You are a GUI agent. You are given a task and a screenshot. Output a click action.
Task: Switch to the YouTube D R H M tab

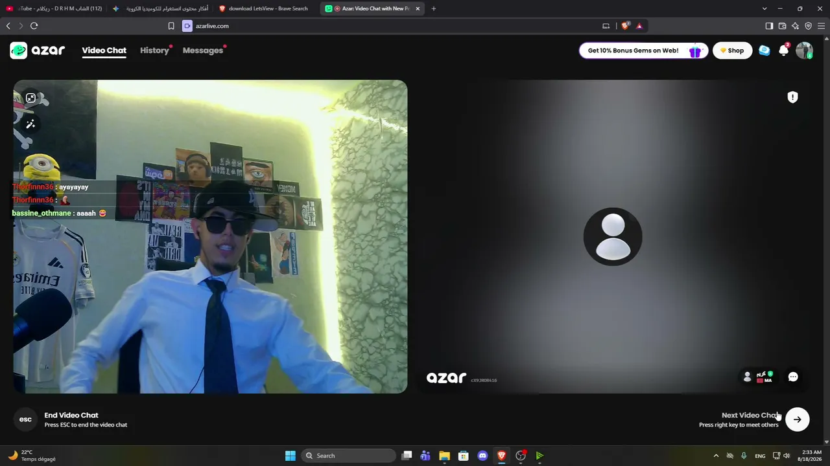click(x=54, y=8)
